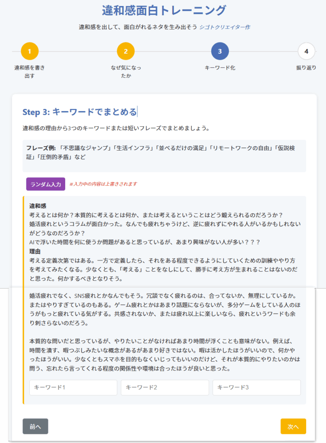This screenshot has width=326, height=443.
Task: Click into the キーワード2 text box
Action: point(165,388)
